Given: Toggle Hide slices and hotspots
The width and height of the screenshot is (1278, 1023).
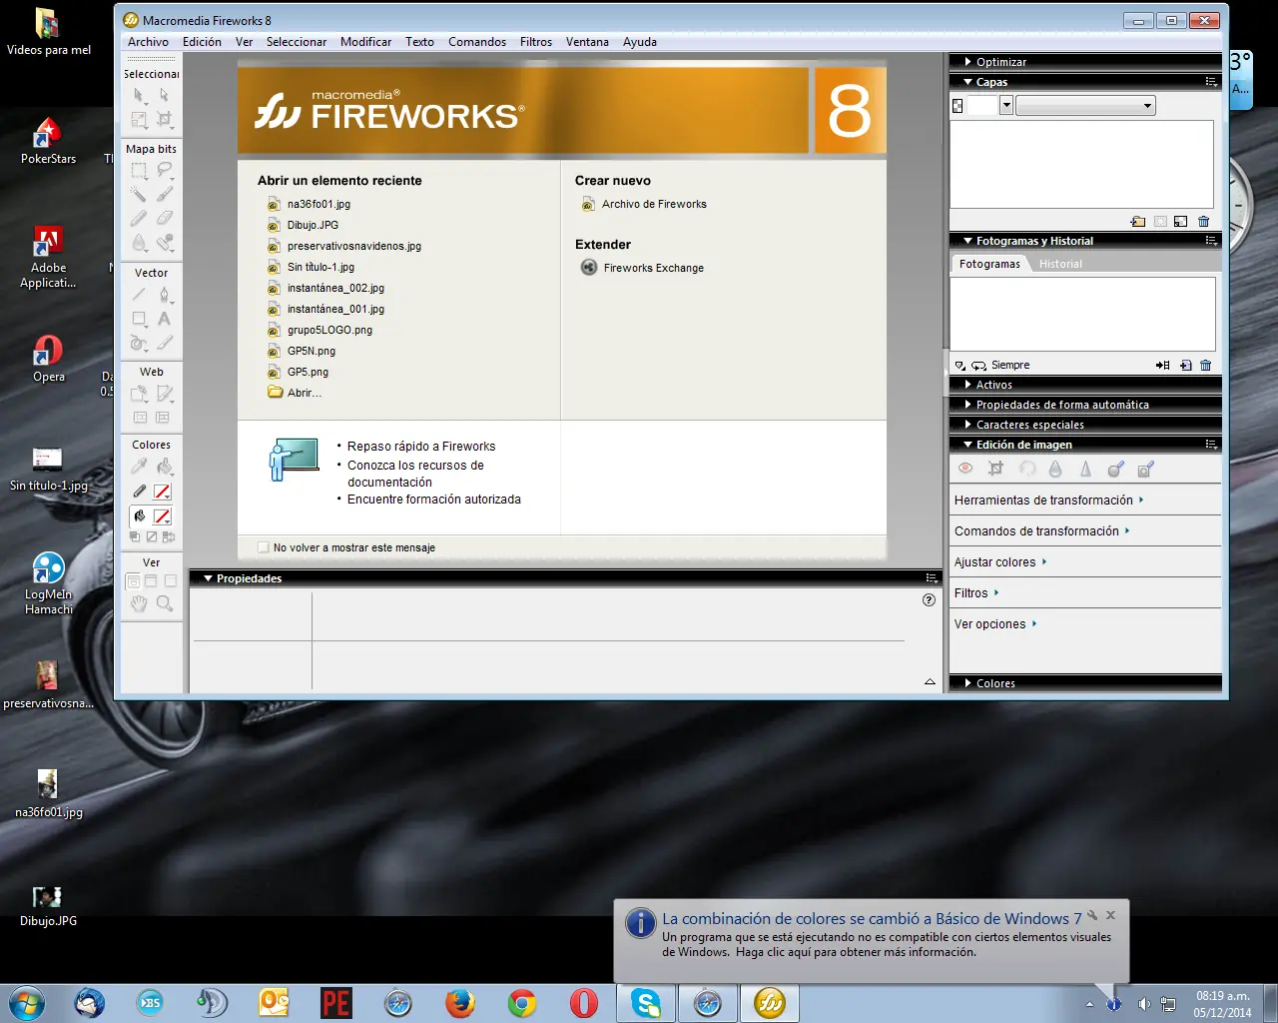Looking at the screenshot, I should pyautogui.click(x=140, y=418).
